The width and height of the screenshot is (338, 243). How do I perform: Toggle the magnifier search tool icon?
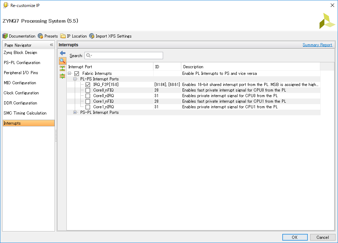tap(63, 61)
